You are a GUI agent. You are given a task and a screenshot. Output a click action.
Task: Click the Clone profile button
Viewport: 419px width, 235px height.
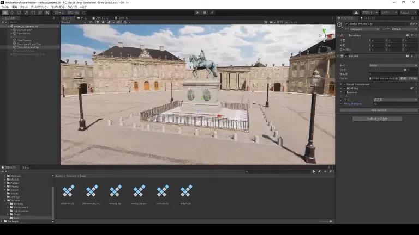tap(412, 78)
